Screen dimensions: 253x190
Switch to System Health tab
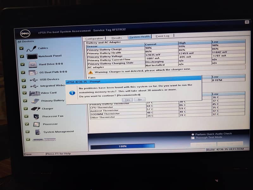[139, 37]
